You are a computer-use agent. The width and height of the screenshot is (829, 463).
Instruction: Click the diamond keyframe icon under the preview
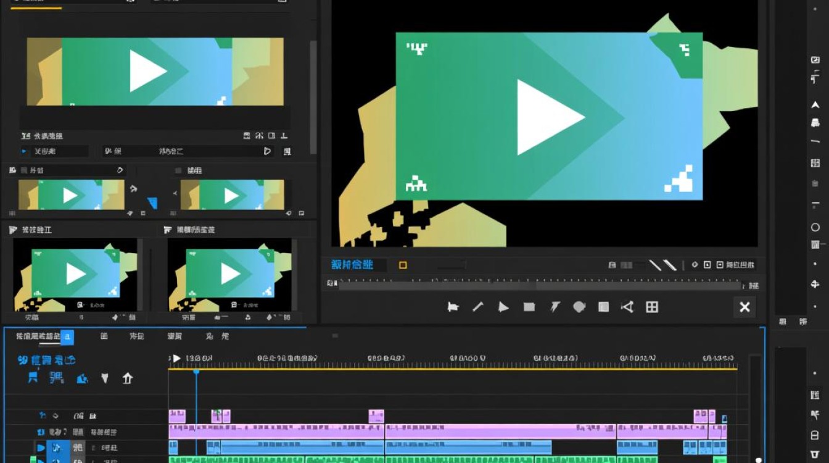(x=695, y=265)
